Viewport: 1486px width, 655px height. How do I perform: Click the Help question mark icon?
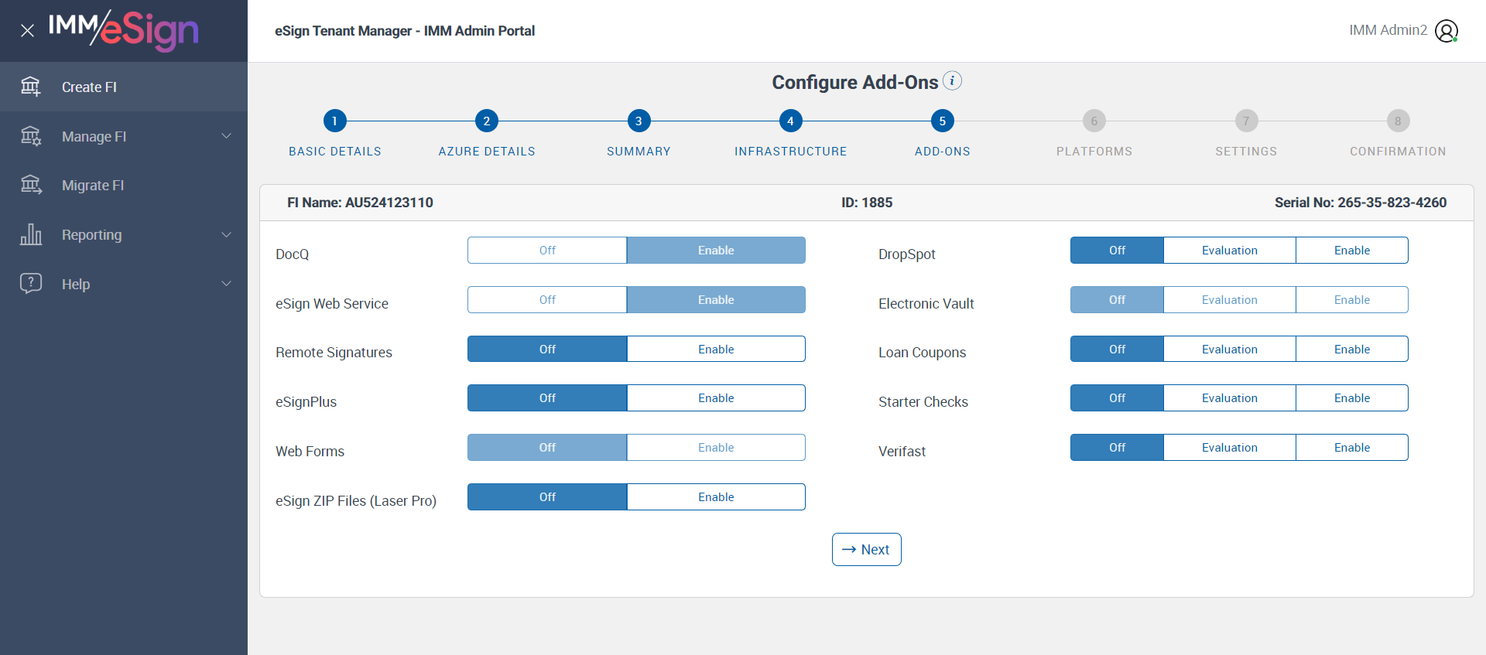pyautogui.click(x=31, y=283)
